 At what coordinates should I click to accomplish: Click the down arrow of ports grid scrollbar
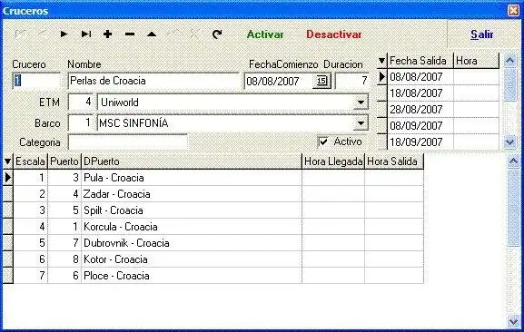pos(513,322)
